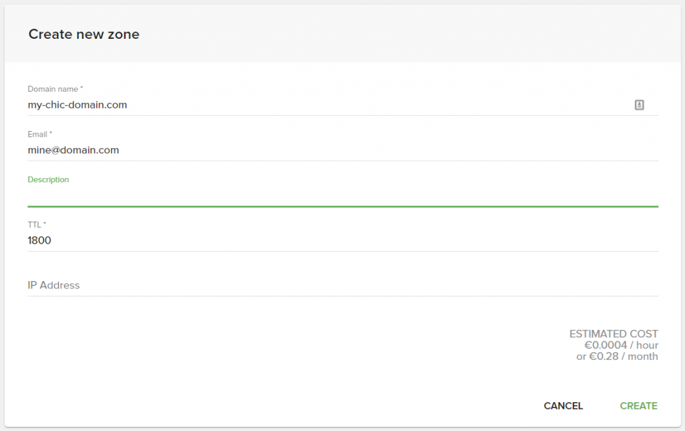Click the green 'Description' label
The height and width of the screenshot is (431, 685).
click(48, 179)
